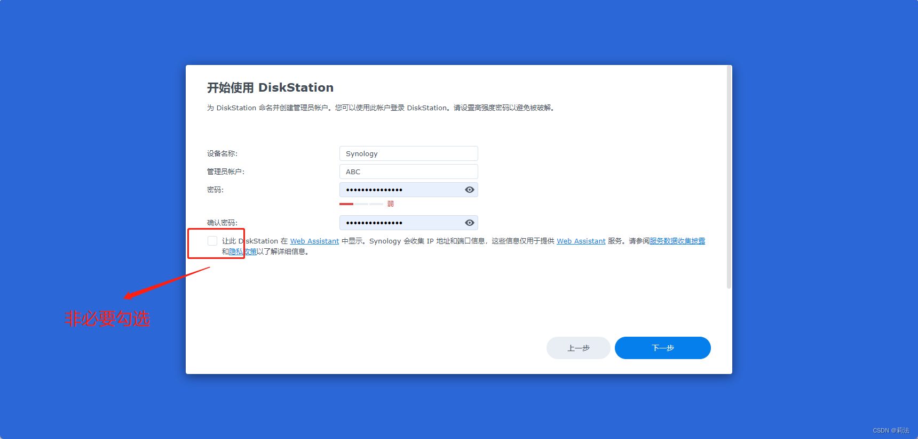918x439 pixels.
Task: Focus the 确认密码 input field
Action: 409,223
